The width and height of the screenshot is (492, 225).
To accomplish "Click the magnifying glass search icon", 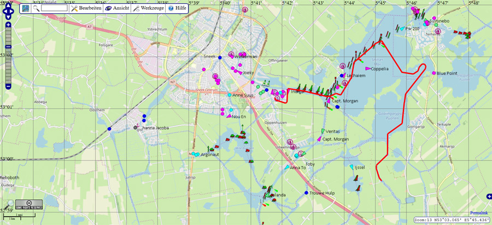I will coord(36,8).
